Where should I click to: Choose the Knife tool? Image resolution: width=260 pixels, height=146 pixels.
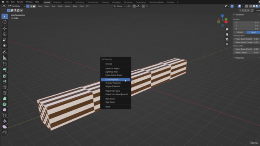[4, 93]
